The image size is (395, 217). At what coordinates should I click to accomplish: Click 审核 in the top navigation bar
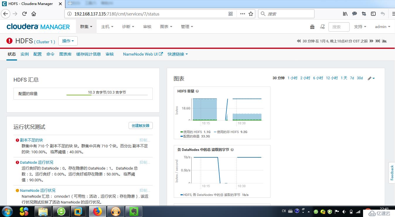pyautogui.click(x=147, y=27)
